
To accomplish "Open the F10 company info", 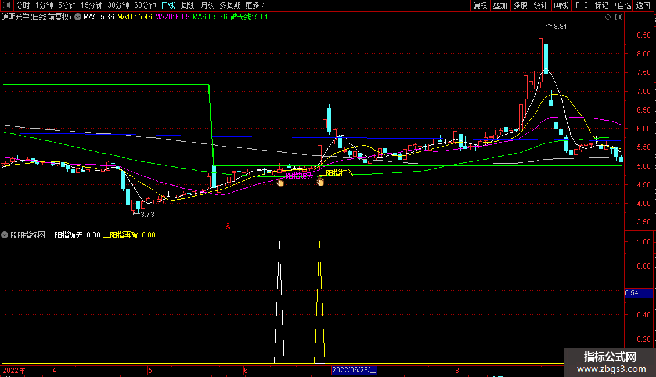I will 582,5.
